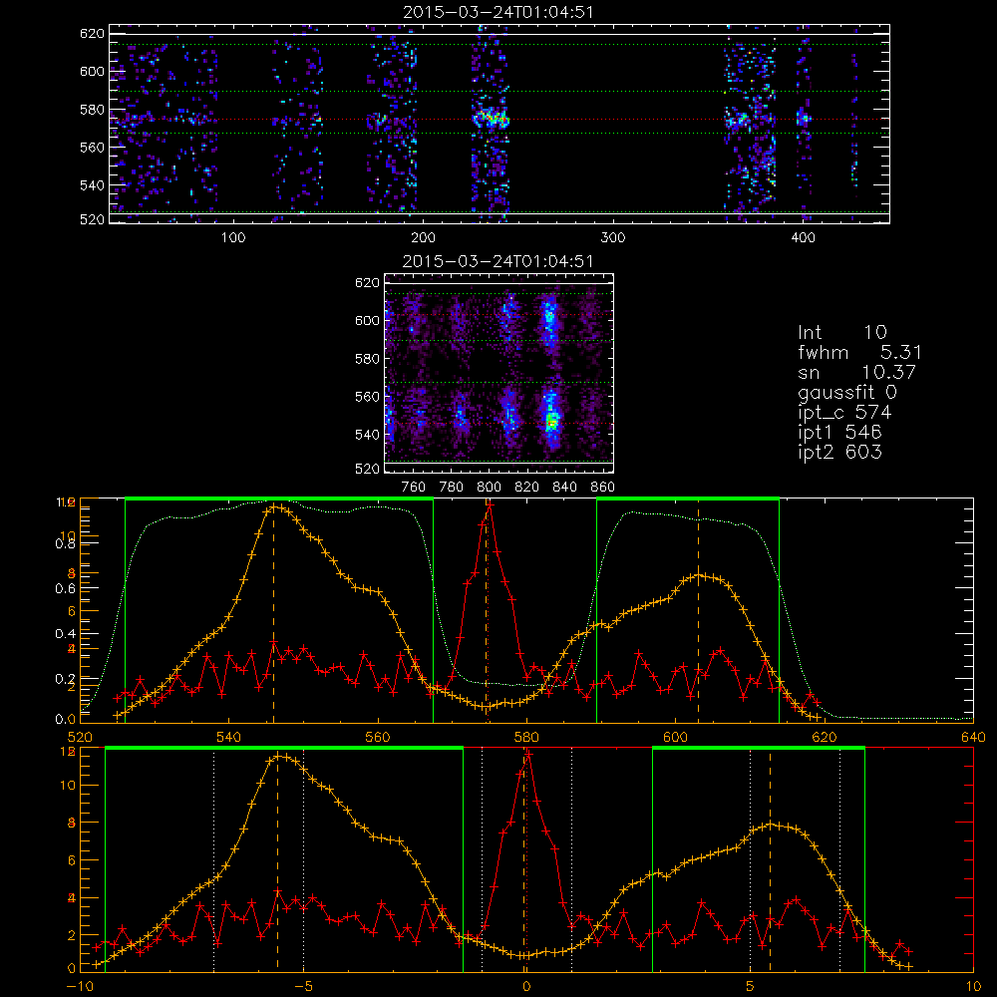
Task: Click the 'ipt_c 574' parameter text
Action: point(845,413)
